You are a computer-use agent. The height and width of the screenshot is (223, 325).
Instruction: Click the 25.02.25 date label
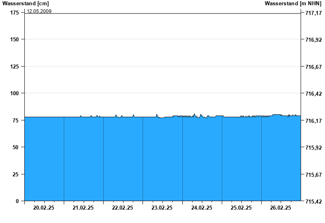[241, 208]
